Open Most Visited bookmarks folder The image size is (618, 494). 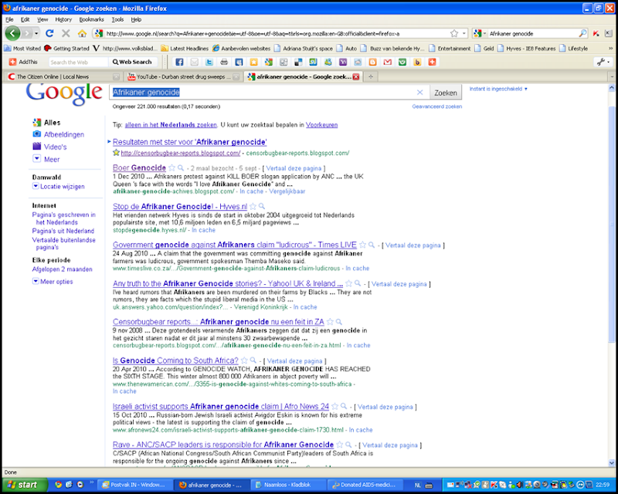[22, 49]
